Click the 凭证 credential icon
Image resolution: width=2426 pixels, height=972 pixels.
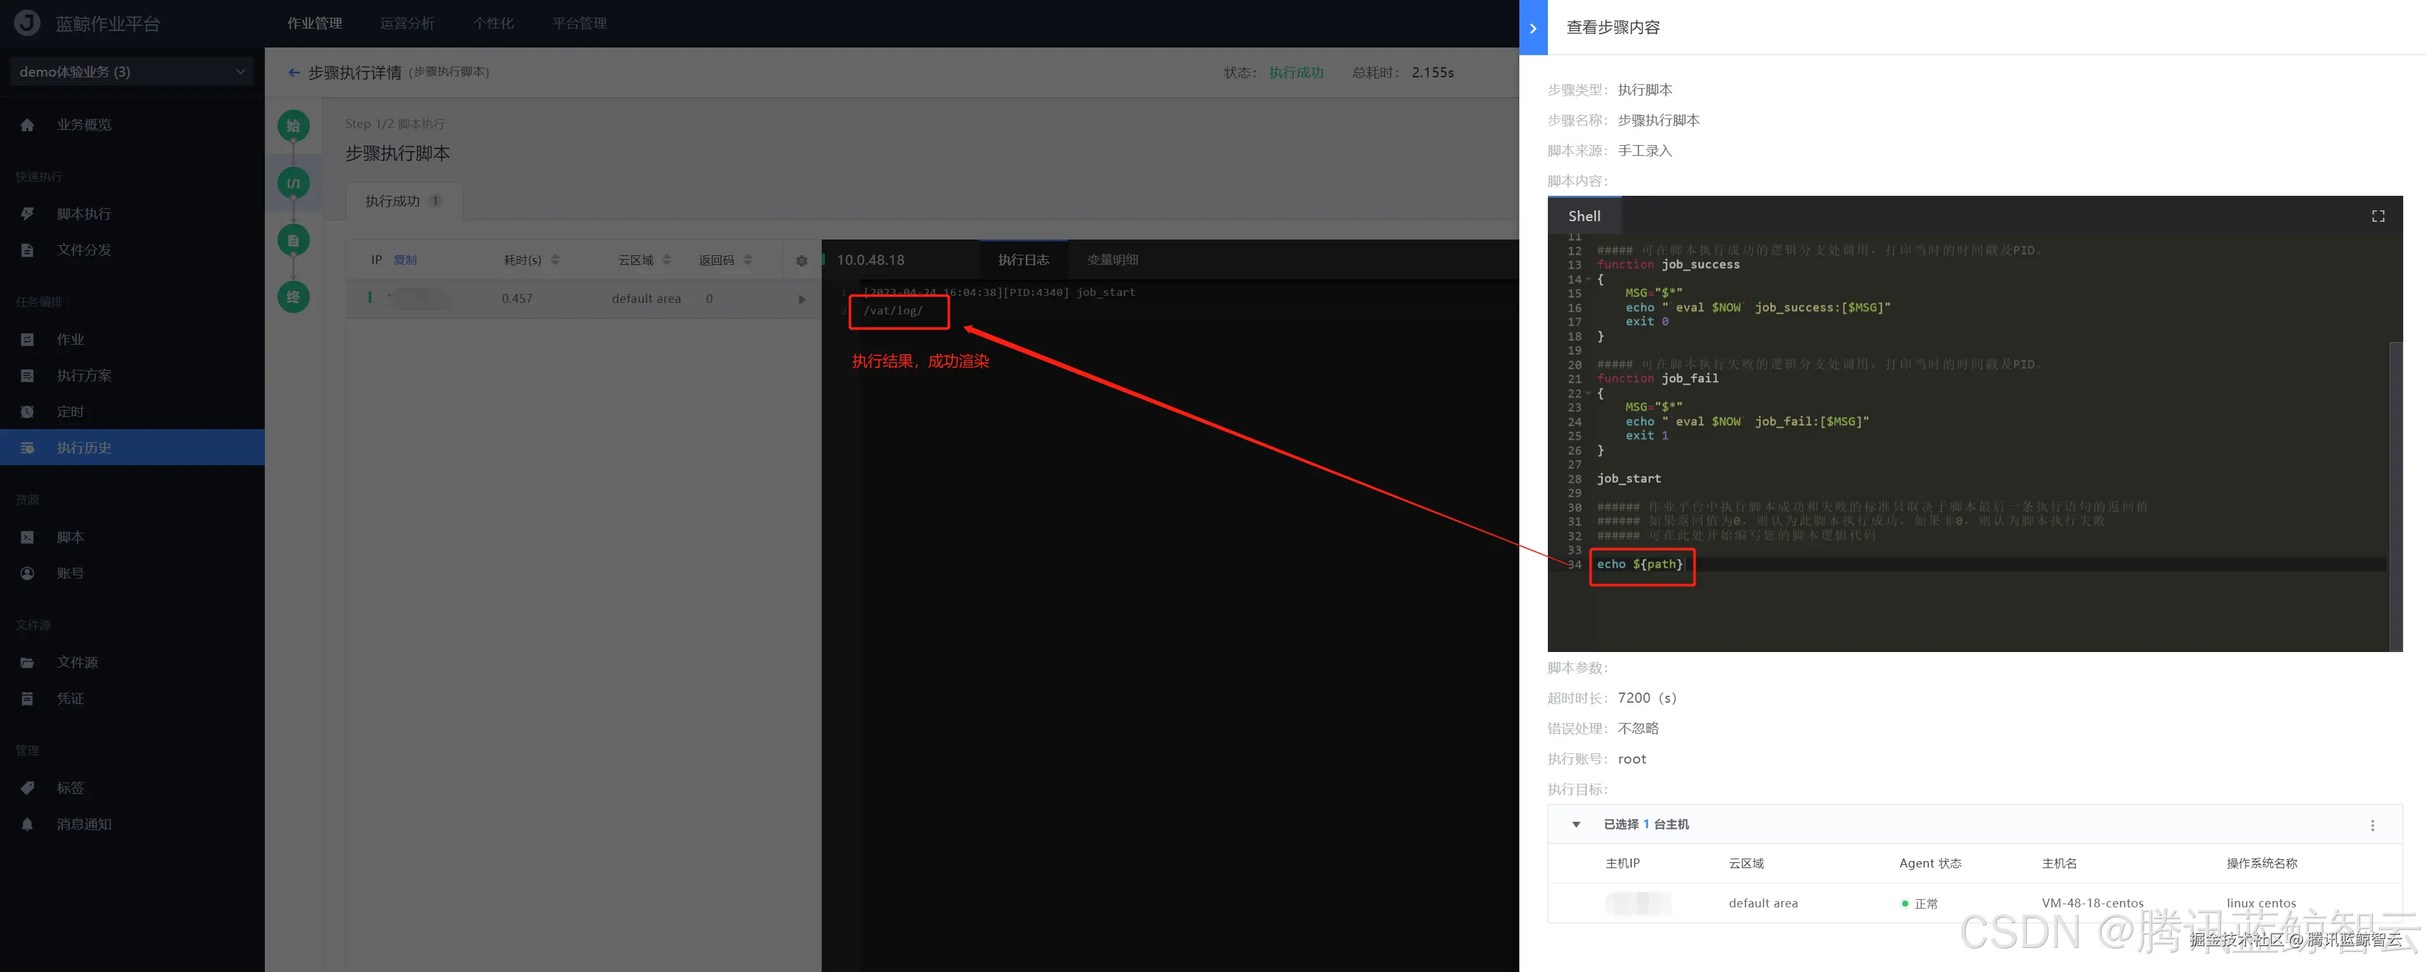click(27, 698)
